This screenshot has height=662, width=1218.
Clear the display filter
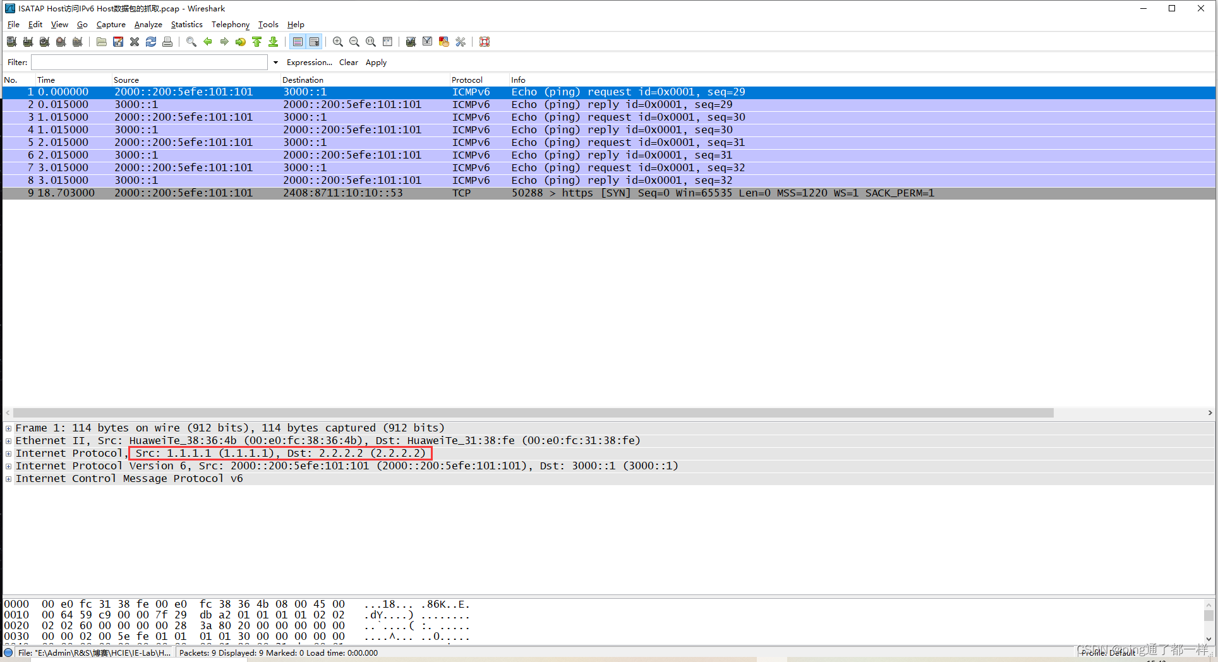pyautogui.click(x=348, y=62)
